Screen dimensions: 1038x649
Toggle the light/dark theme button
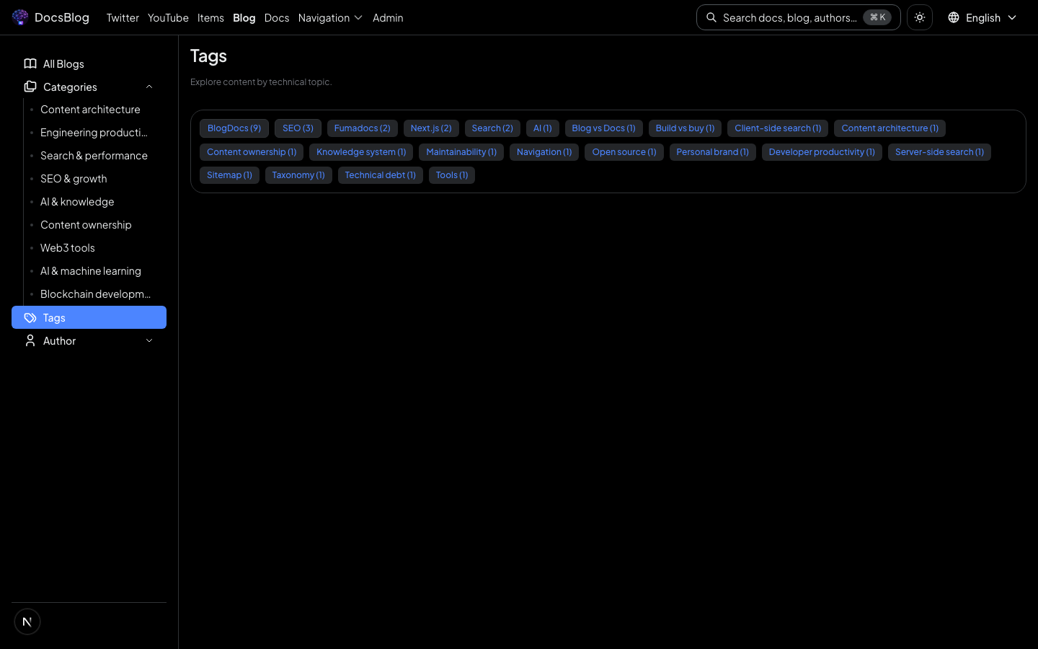point(920,17)
